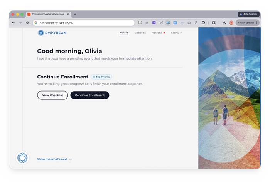This screenshot has height=182, width=270.
Task: Click the highlighted blue image extension icon
Action: (x=168, y=23)
